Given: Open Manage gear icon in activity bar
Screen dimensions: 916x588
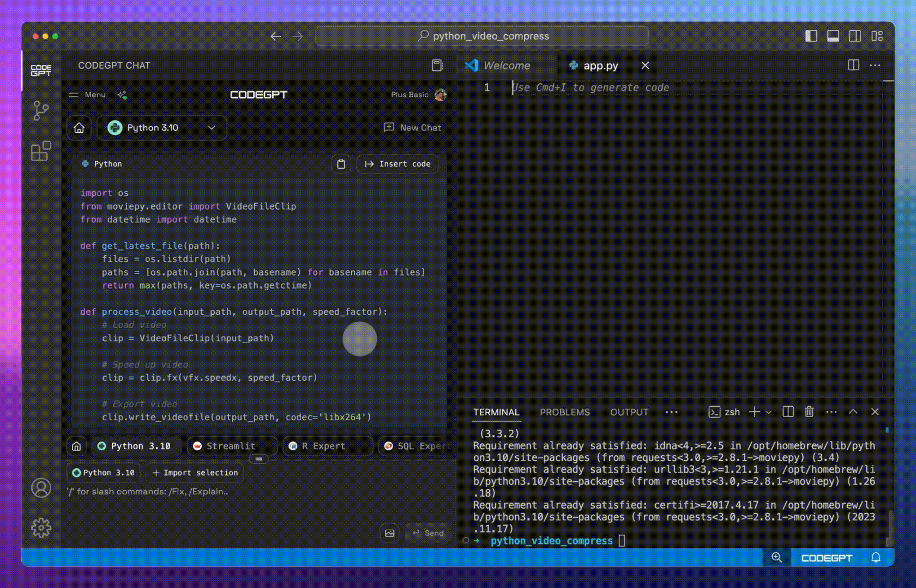Looking at the screenshot, I should pos(41,528).
